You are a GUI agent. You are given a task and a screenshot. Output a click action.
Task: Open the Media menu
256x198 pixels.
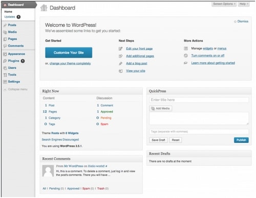pyautogui.click(x=12, y=32)
